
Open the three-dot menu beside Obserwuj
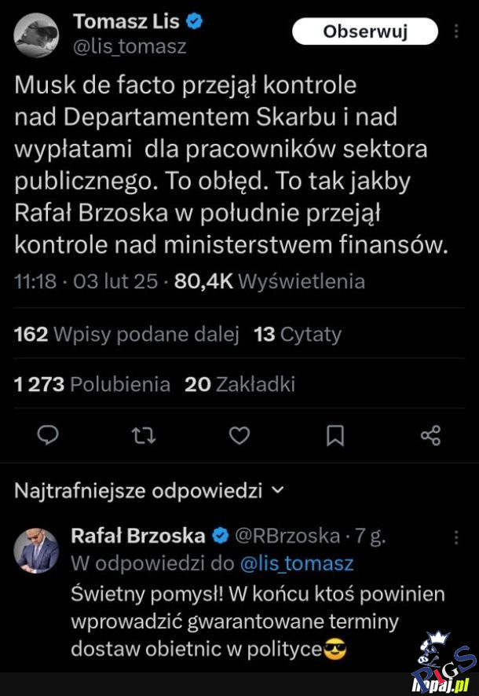tap(457, 31)
